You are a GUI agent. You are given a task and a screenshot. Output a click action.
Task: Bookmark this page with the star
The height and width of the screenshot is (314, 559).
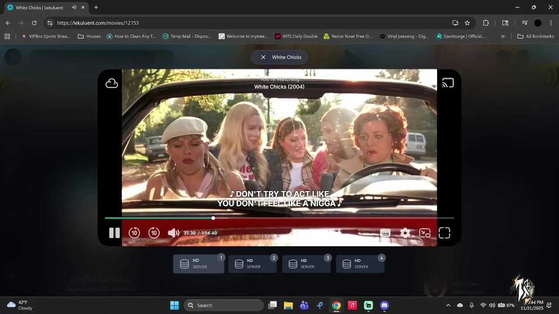[x=467, y=23]
